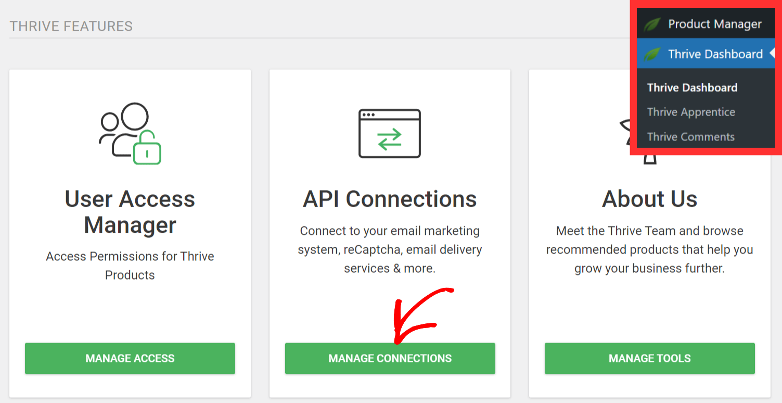The image size is (782, 403).
Task: Open Product Manager in the sidebar menu
Action: (706, 24)
